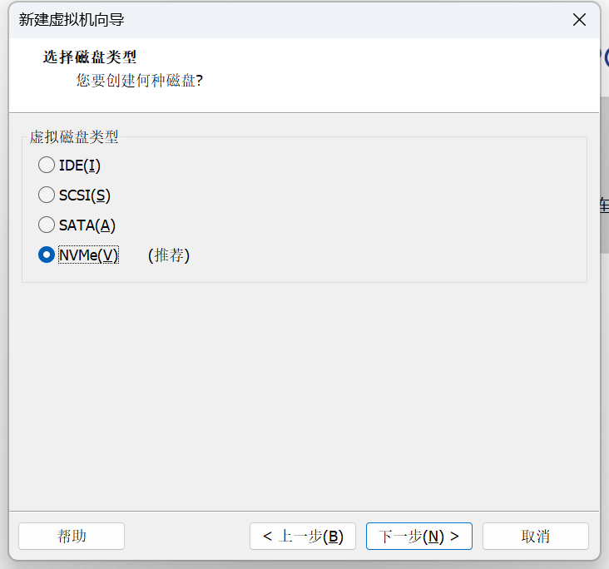Close the 新建虚拟机向导 dialog with X

click(579, 19)
